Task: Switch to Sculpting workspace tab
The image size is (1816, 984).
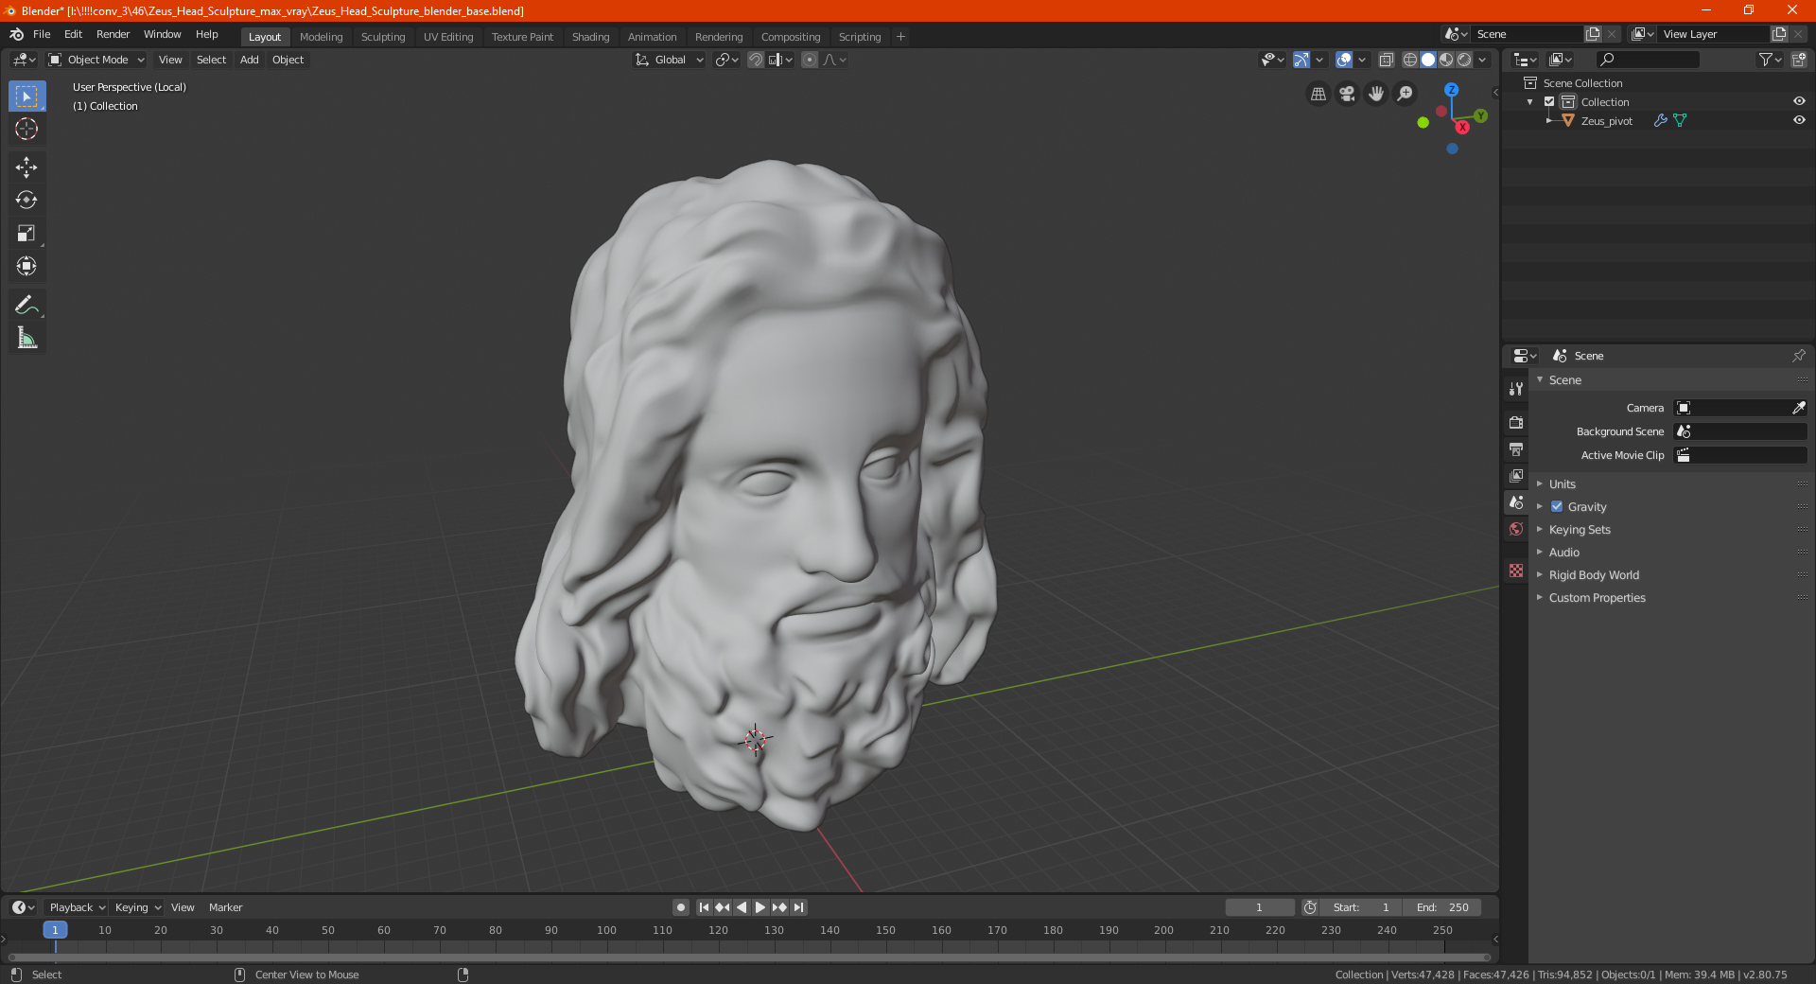Action: click(383, 37)
